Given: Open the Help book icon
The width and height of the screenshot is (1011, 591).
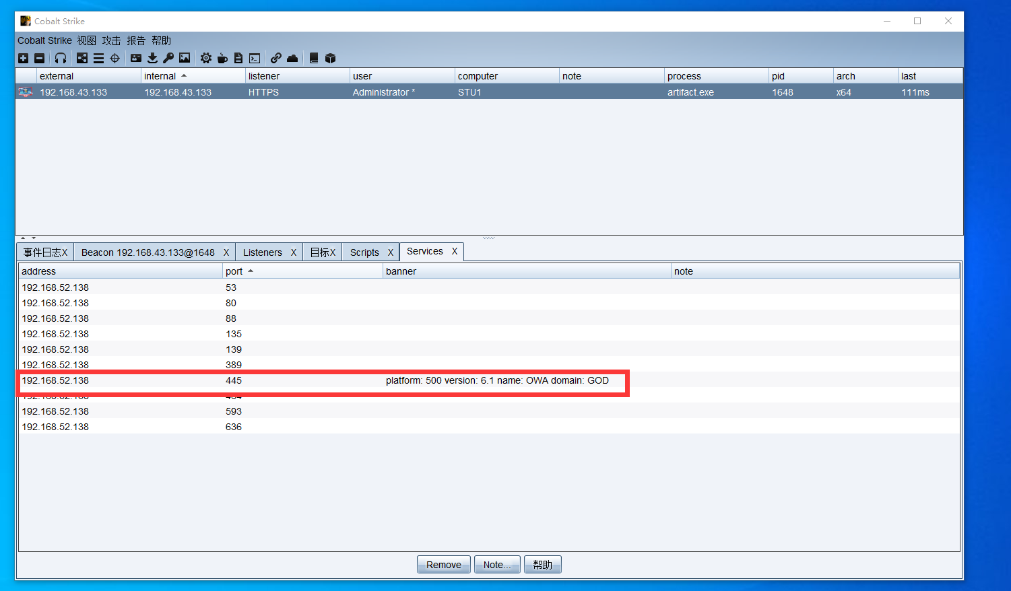Looking at the screenshot, I should 314,58.
